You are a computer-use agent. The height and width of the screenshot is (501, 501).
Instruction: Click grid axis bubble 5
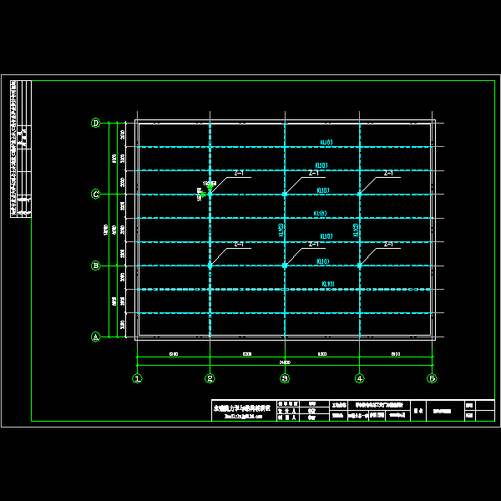433,378
